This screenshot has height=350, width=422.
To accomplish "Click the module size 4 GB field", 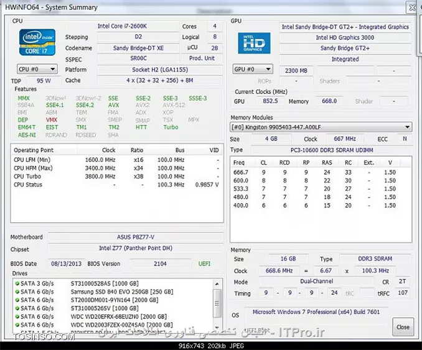I will click(271, 139).
